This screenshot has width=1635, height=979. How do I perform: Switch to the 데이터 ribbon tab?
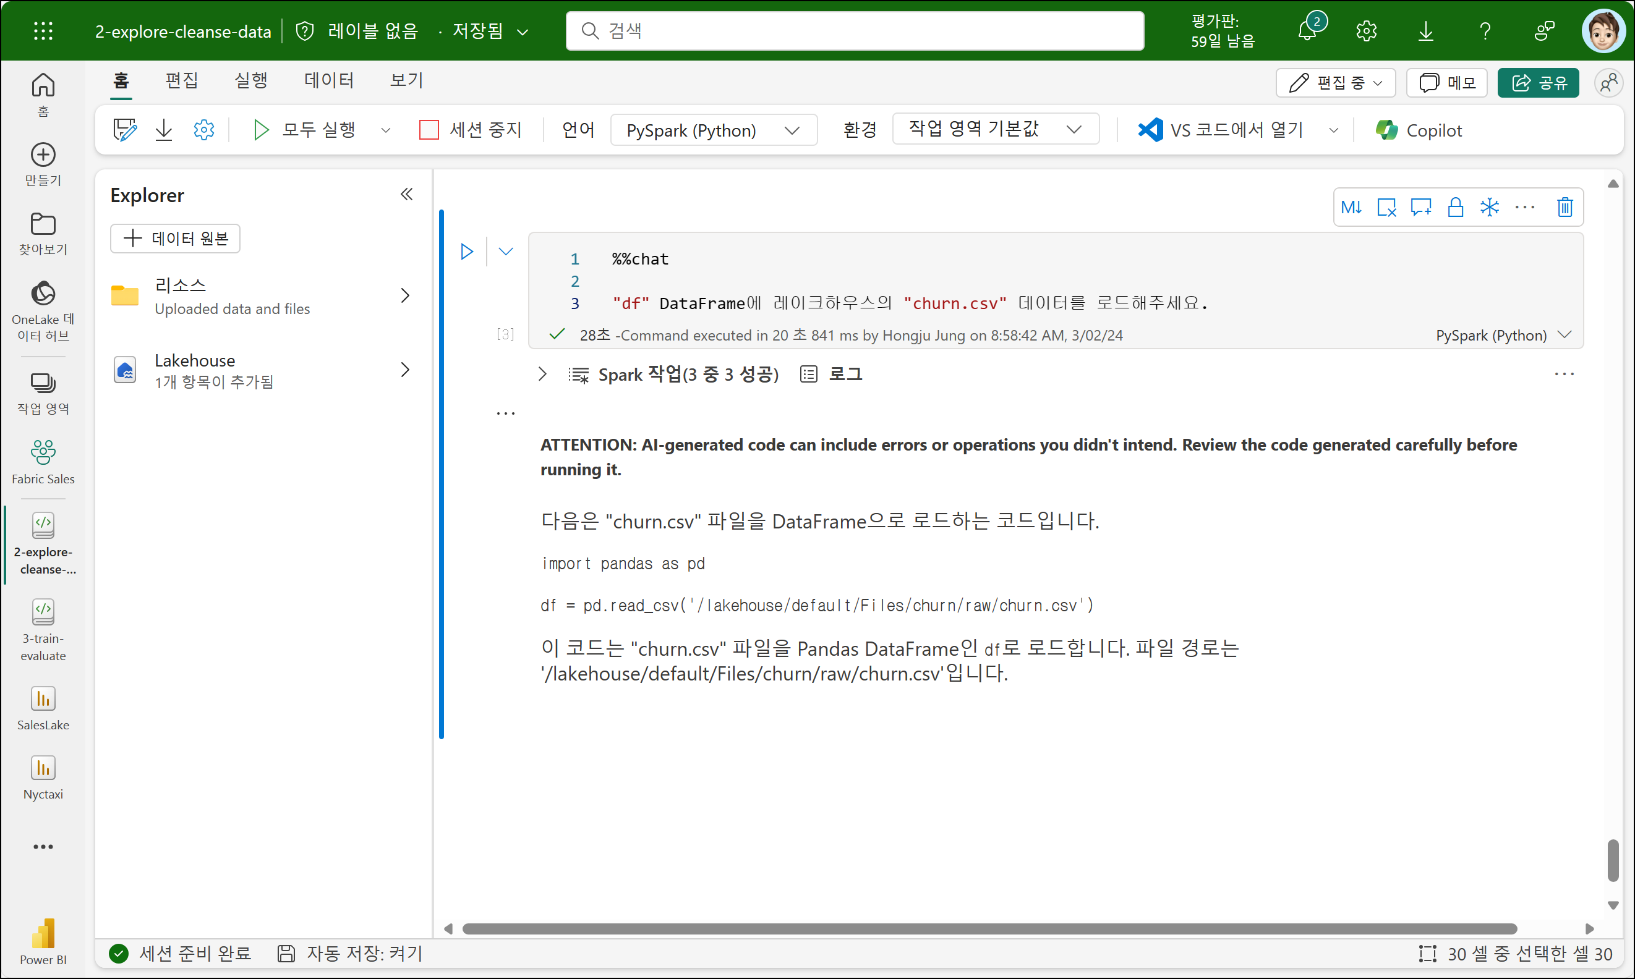329,80
